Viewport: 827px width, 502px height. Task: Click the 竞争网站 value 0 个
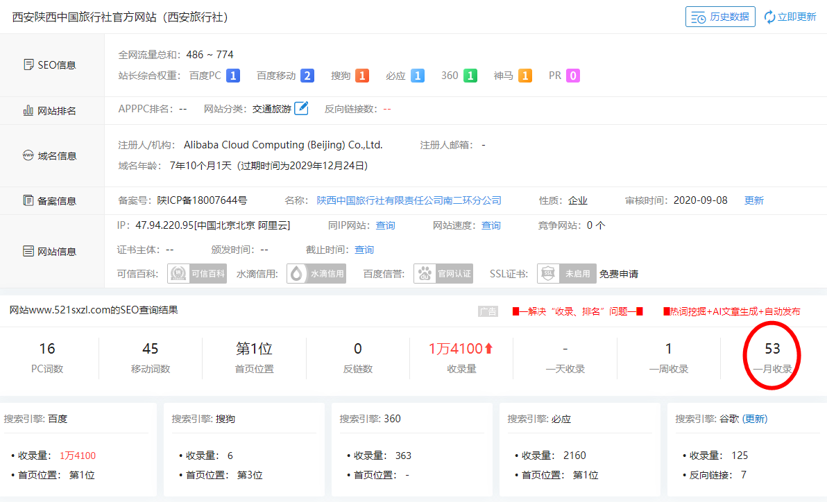pyautogui.click(x=596, y=225)
